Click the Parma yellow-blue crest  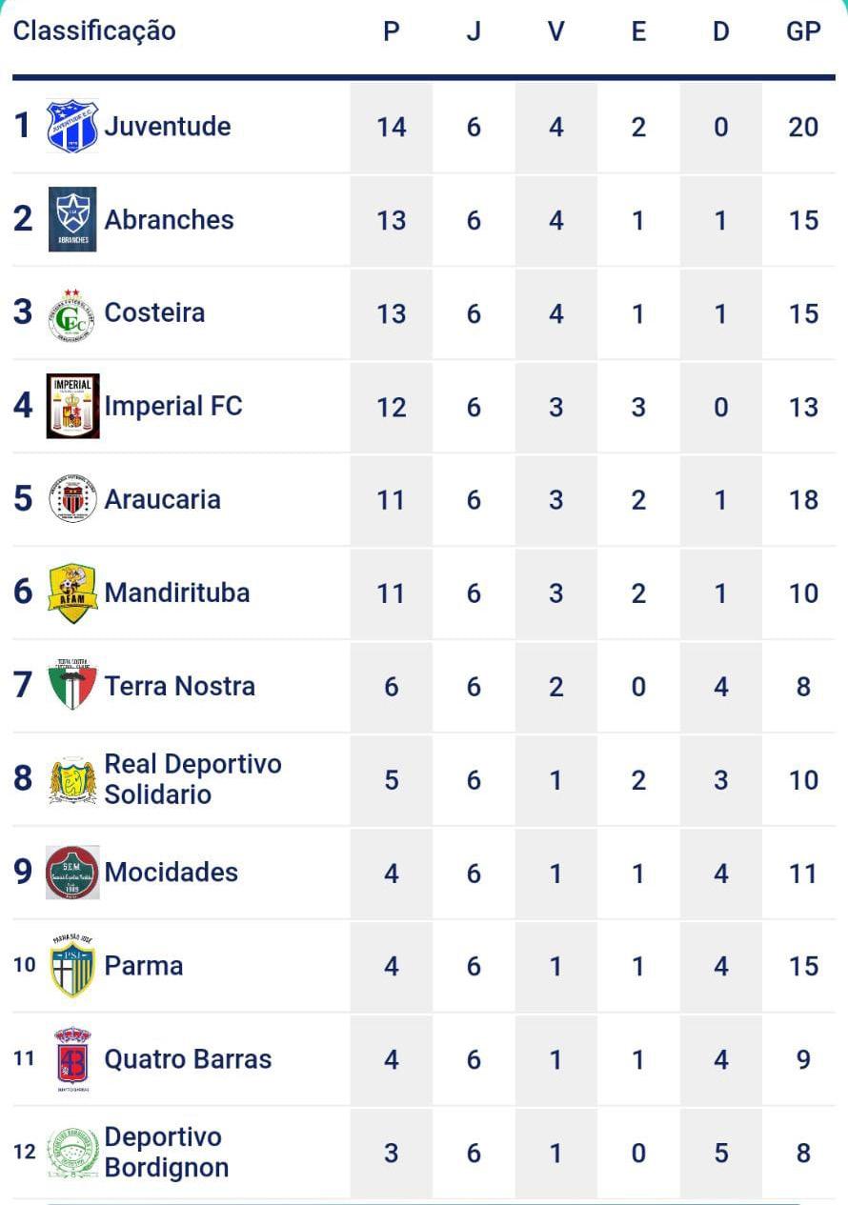point(72,965)
